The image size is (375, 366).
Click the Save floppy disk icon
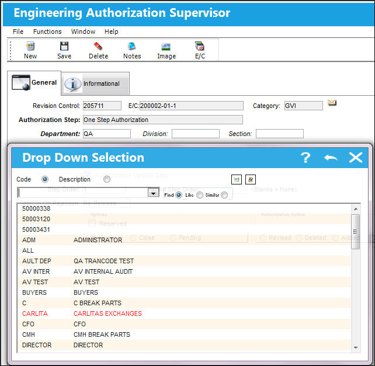click(64, 46)
